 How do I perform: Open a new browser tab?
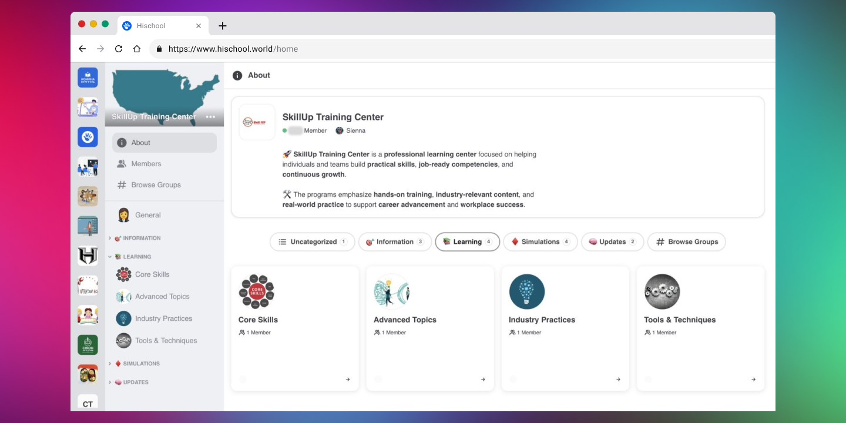pyautogui.click(x=222, y=26)
